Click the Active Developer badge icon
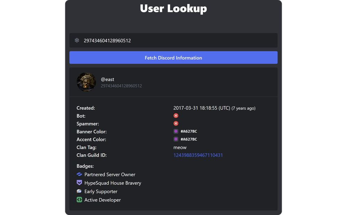This screenshot has height=215, width=347. [79, 200]
